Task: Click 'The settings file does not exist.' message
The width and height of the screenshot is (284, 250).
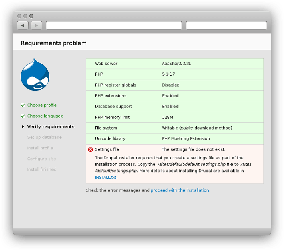Action: (193, 149)
